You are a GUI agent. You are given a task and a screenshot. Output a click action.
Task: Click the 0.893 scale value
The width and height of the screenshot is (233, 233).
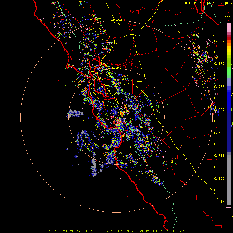tap(219, 52)
